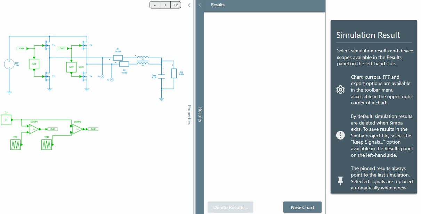Select the DC1 24V voltage source

click(9, 64)
